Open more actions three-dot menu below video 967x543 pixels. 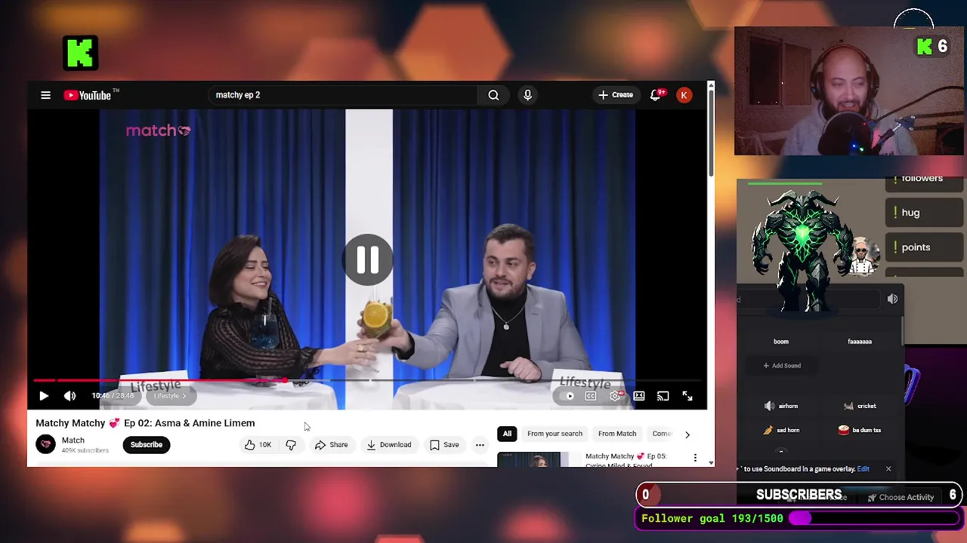pyautogui.click(x=480, y=445)
